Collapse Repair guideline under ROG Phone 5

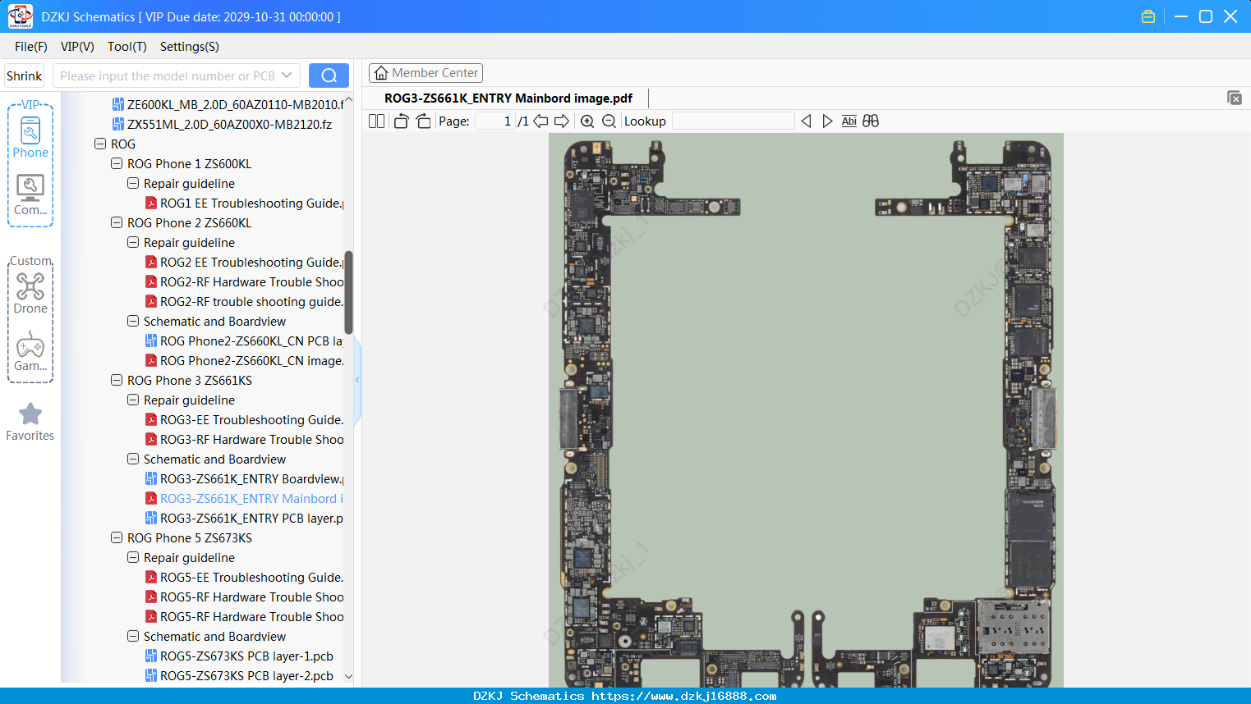click(133, 557)
